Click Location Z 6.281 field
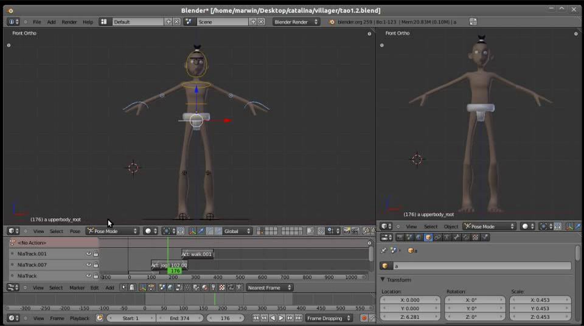 (x=410, y=317)
